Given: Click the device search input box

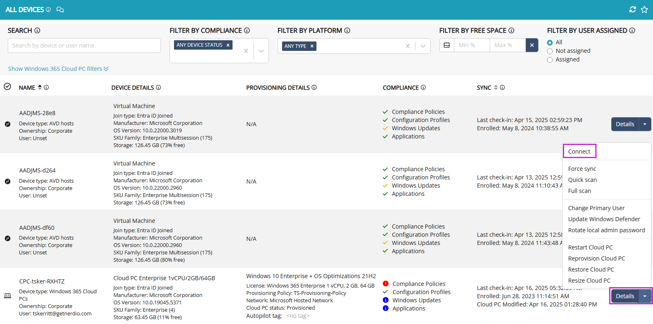Looking at the screenshot, I should (84, 45).
